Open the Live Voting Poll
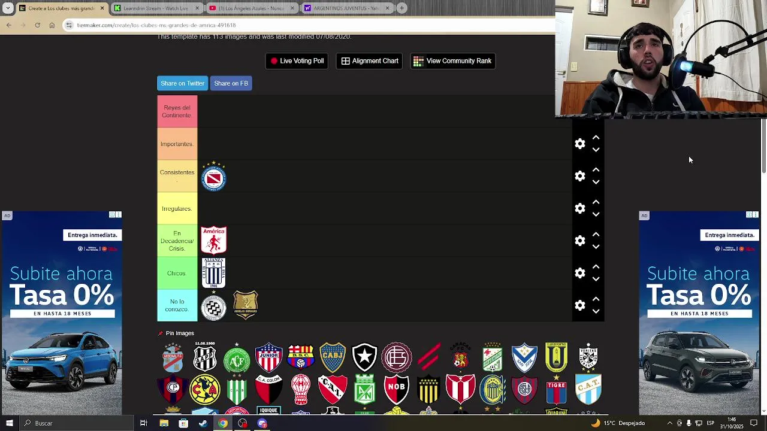The height and width of the screenshot is (431, 767). coord(297,60)
